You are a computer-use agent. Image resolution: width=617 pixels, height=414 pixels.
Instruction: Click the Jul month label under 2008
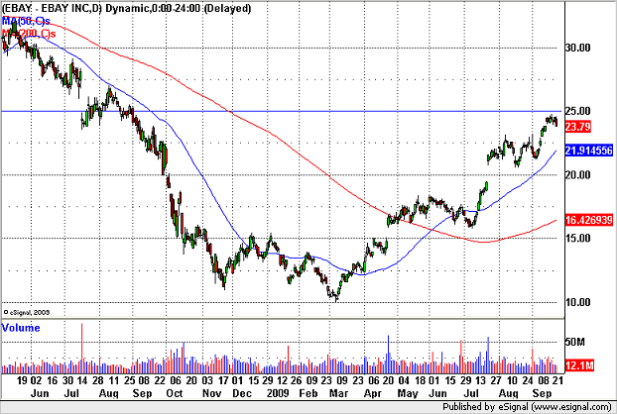(71, 393)
